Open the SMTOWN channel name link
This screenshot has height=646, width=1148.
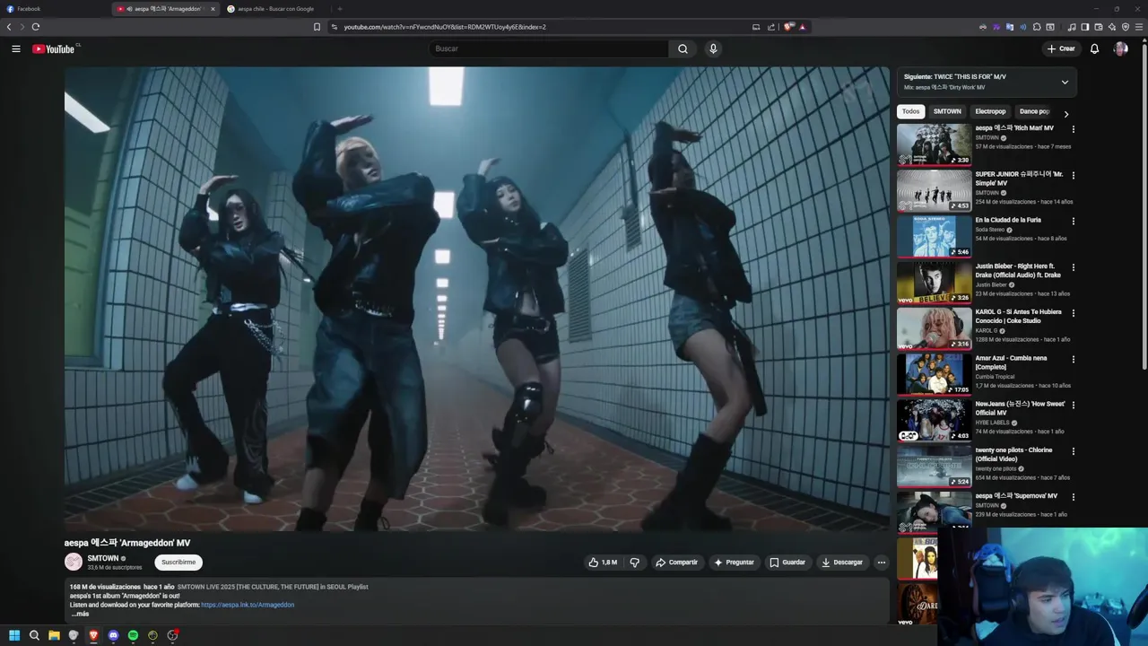click(103, 558)
